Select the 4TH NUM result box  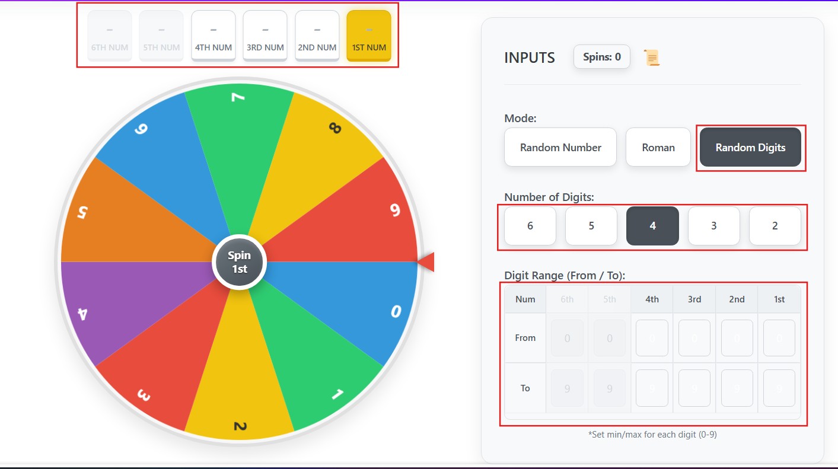(214, 36)
